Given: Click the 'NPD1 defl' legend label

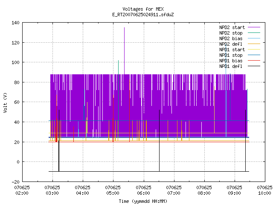Looking at the screenshot, I should pos(231,67).
